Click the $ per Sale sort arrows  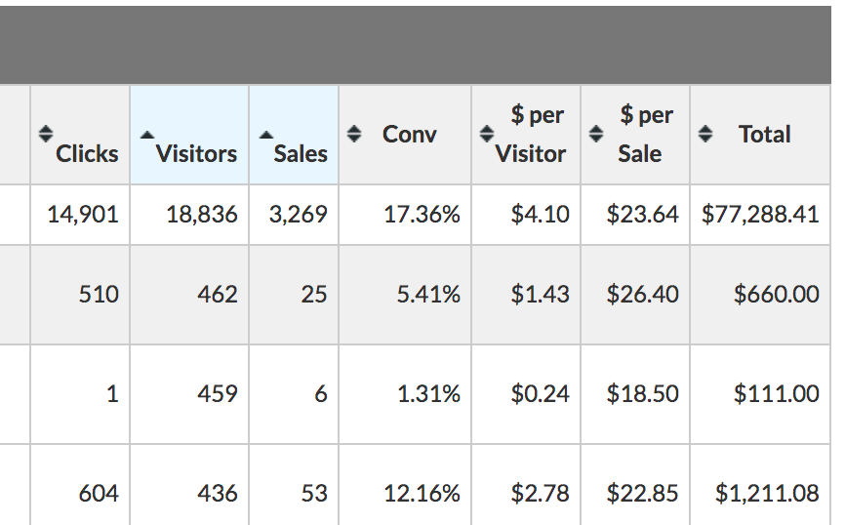tap(595, 134)
